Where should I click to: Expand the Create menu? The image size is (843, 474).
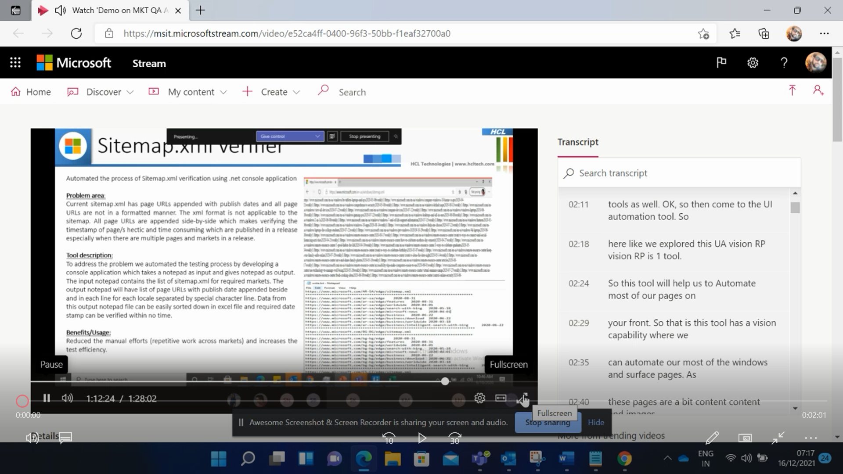point(271,92)
